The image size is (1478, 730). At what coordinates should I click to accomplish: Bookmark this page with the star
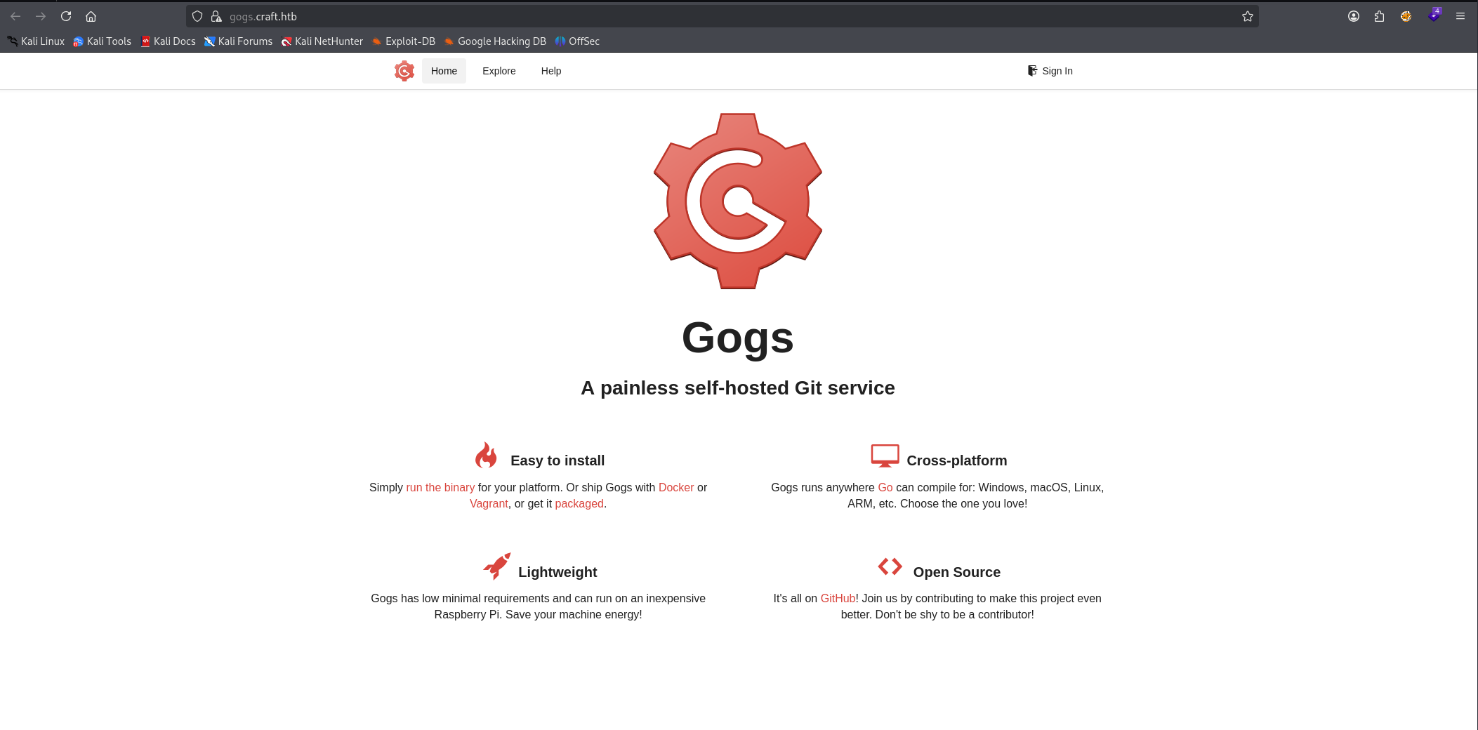click(x=1247, y=16)
